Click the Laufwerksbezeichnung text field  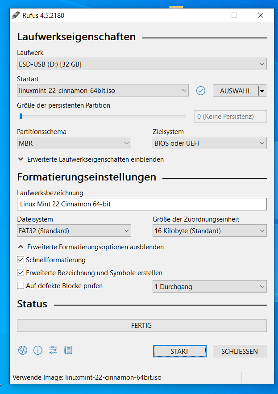[142, 204]
